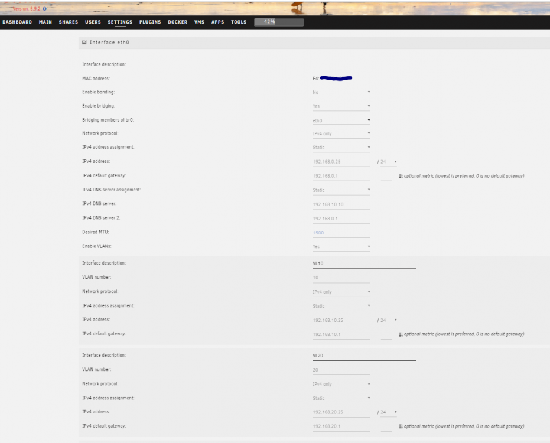This screenshot has height=443, width=550.
Task: Click the 42% progress bar
Action: tap(279, 22)
